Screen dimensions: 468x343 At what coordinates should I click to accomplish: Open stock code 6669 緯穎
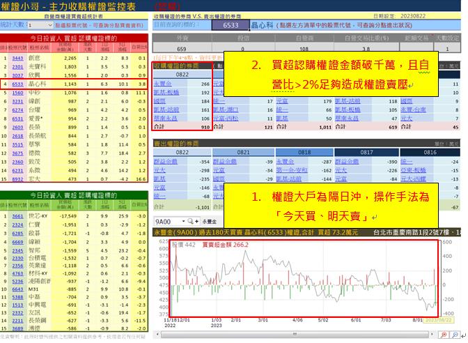point(17,242)
